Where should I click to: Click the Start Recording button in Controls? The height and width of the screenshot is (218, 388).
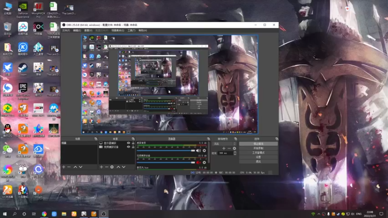(x=259, y=148)
